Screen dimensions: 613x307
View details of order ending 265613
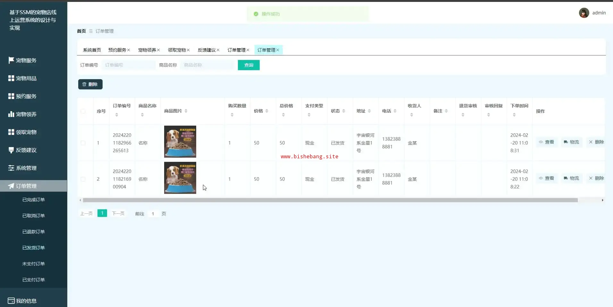547,142
